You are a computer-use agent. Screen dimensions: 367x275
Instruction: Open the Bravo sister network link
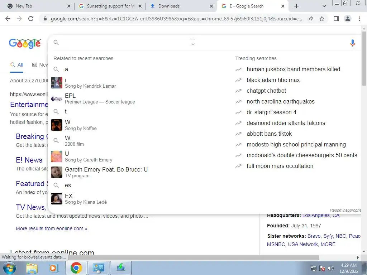(x=314, y=236)
